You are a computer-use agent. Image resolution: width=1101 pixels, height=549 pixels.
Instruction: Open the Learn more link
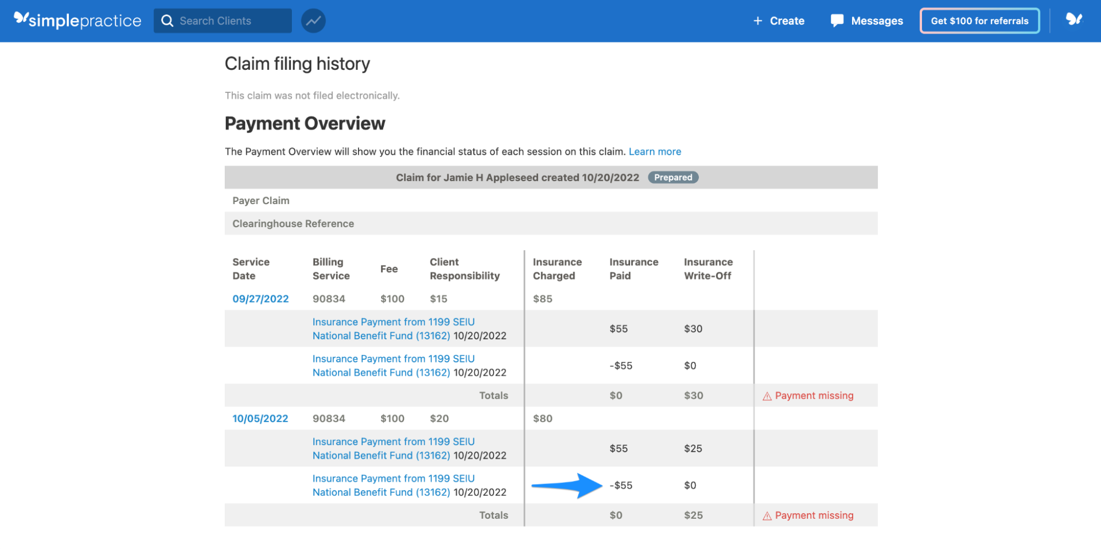click(655, 151)
